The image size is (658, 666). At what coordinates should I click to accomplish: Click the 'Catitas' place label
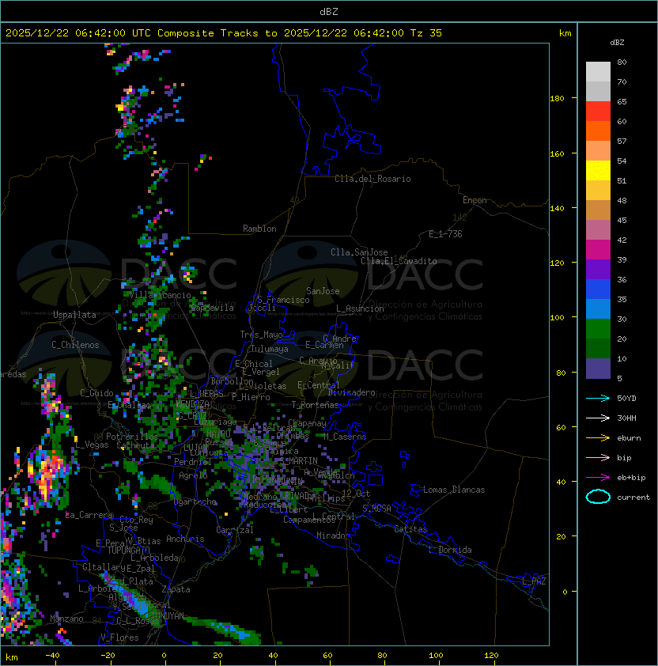[x=410, y=529]
